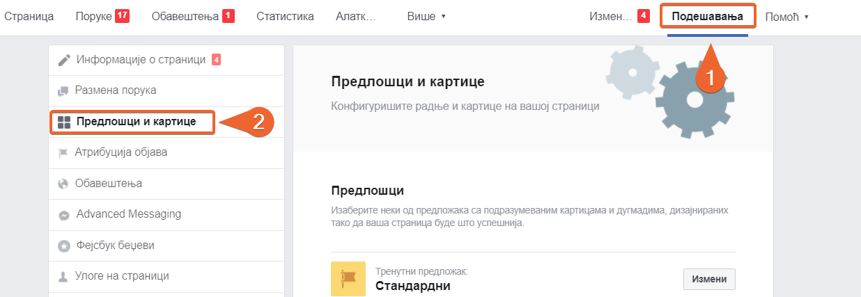Click the star badge icon for Фејсбук беџеви
The image size is (861, 297).
tap(63, 246)
